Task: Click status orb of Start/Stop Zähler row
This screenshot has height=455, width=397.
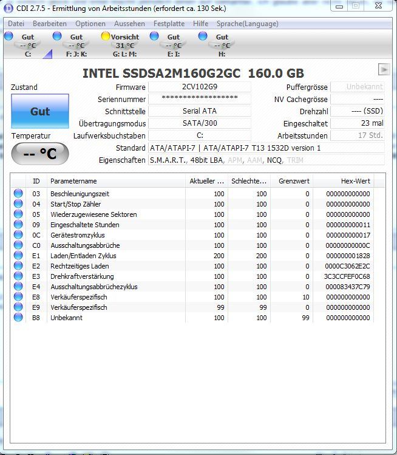Action: coord(18,204)
